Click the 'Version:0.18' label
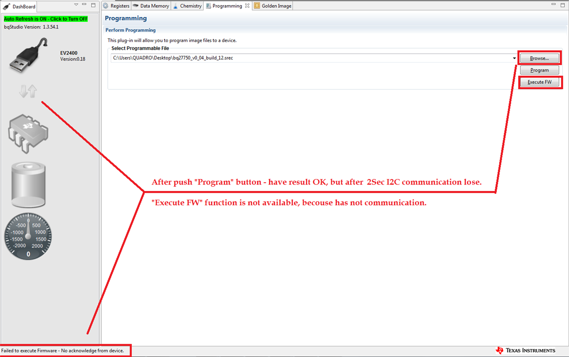Screen dimensions: 569x357 click(x=73, y=59)
